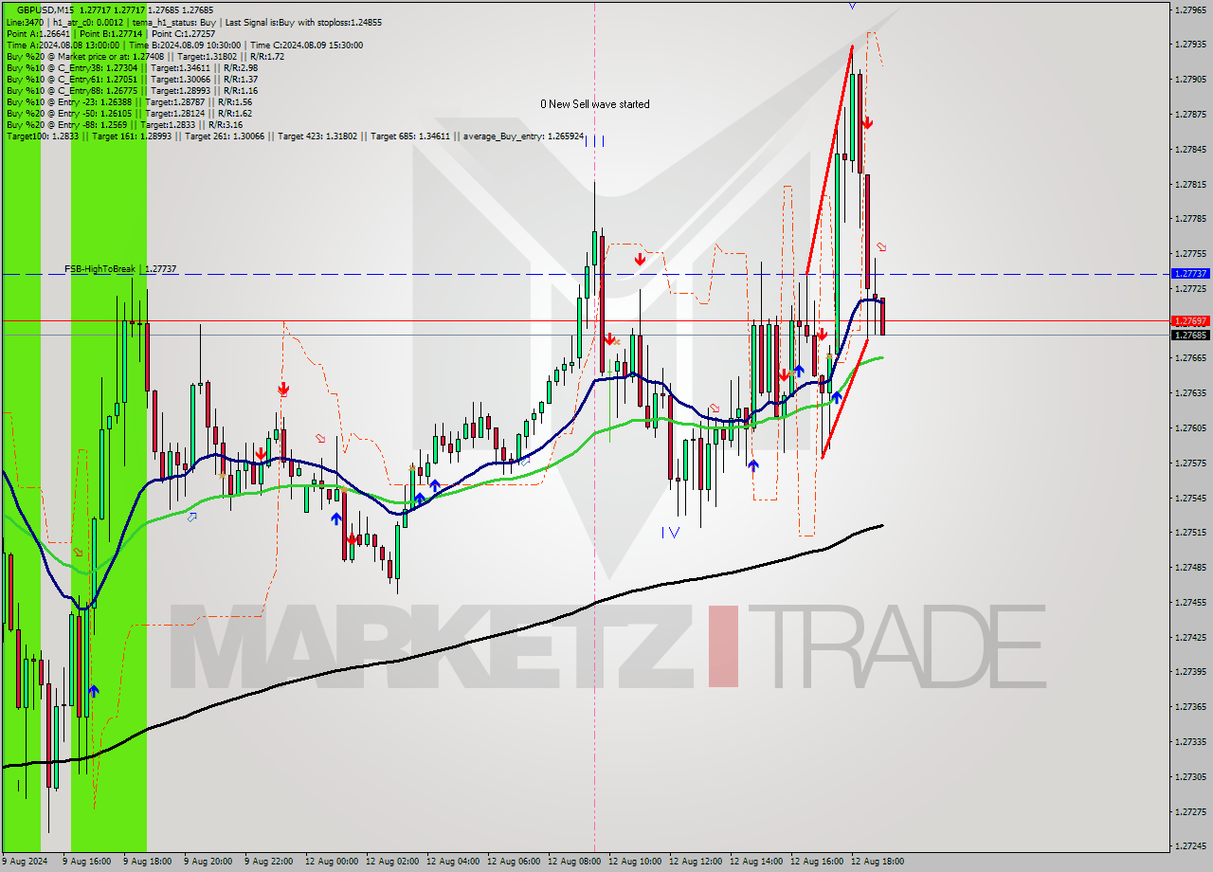
Task: Click the 1.27785 price axis value
Action: (x=1190, y=219)
